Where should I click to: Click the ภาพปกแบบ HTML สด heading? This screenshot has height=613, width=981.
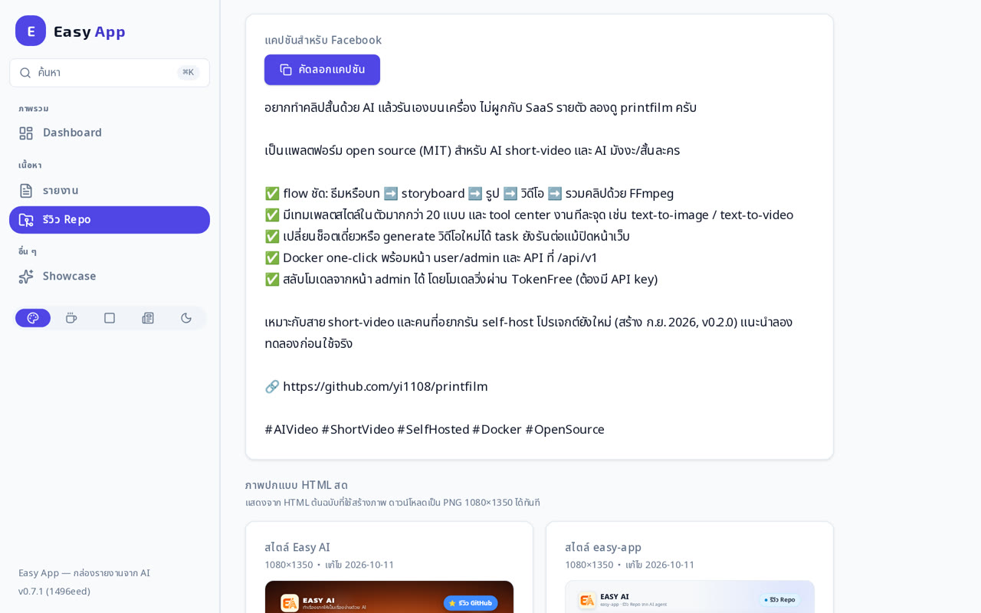296,485
